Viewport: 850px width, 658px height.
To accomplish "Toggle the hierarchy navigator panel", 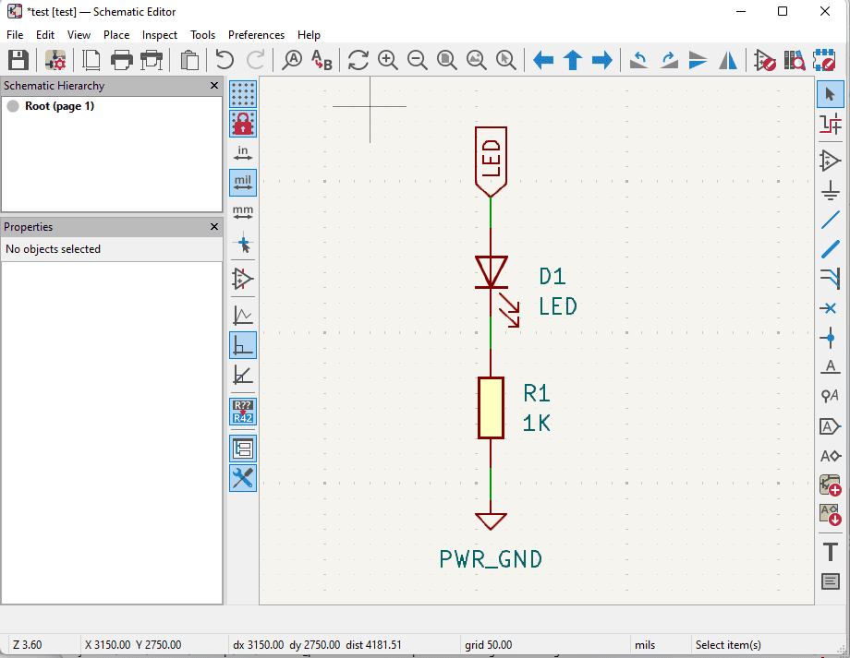I will [243, 449].
